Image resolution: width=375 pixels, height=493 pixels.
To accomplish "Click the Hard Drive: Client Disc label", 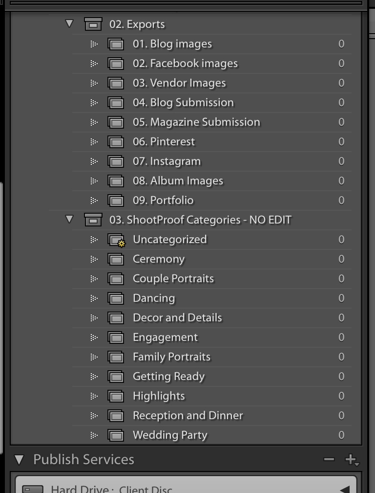I will (x=111, y=489).
